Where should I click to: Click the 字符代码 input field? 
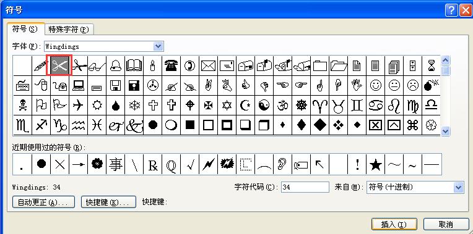coord(305,187)
